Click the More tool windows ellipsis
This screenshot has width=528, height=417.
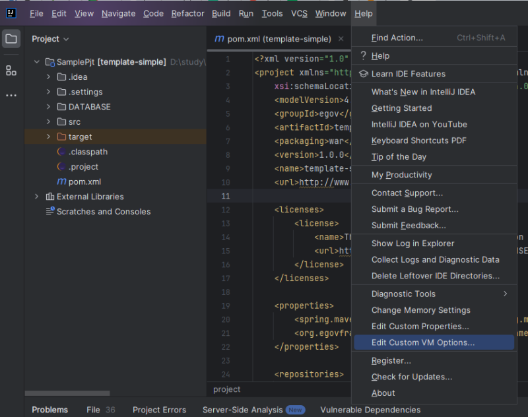(11, 96)
